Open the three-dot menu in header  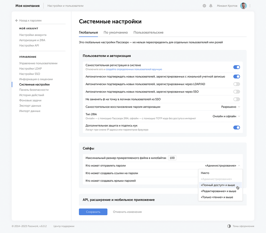click(250, 6)
